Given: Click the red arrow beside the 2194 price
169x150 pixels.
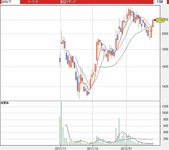Looking at the screenshot, I should pos(155,20).
